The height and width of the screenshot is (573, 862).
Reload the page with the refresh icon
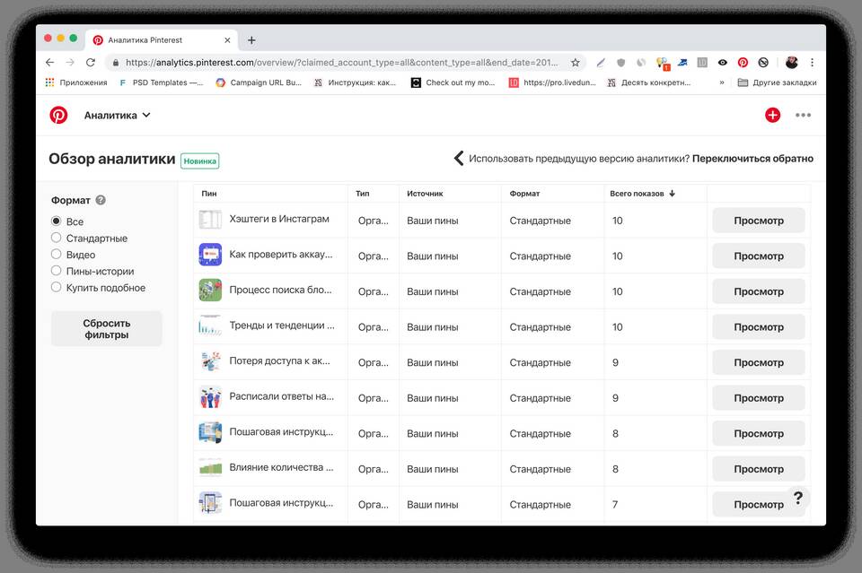[91, 63]
